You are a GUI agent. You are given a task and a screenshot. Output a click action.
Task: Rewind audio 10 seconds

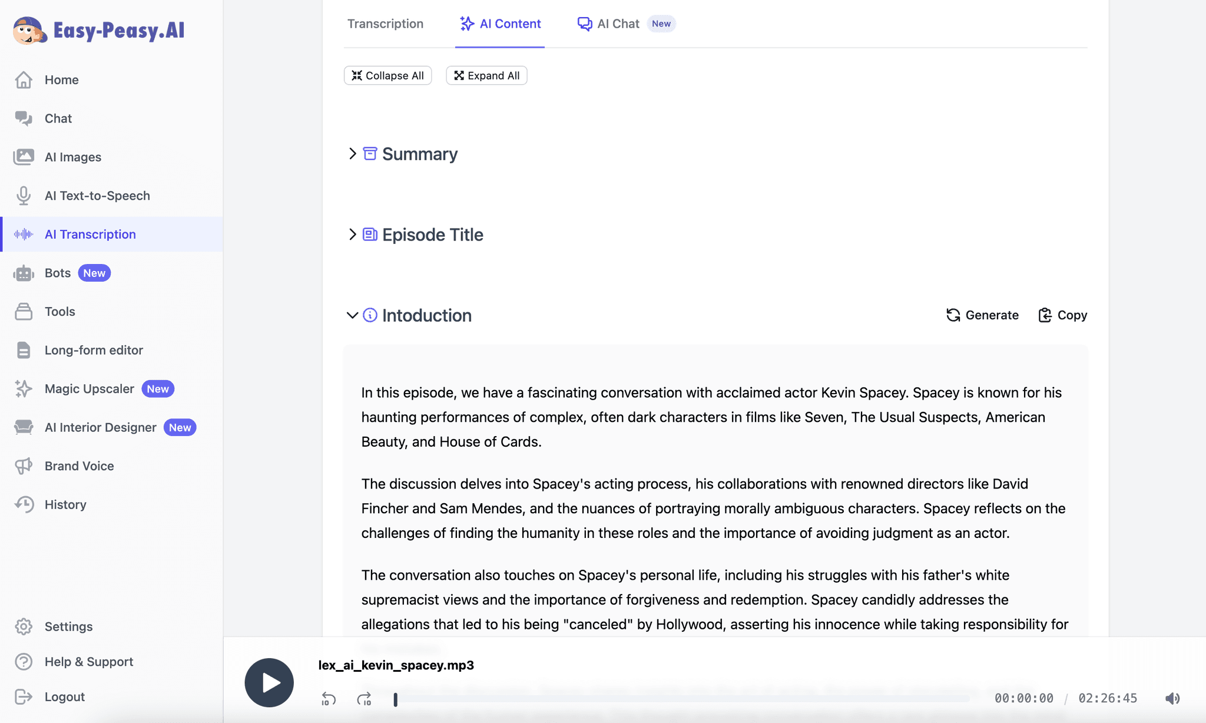coord(329,699)
